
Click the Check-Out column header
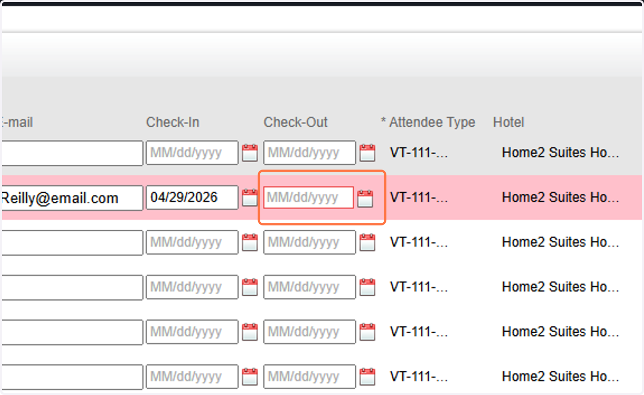(296, 122)
